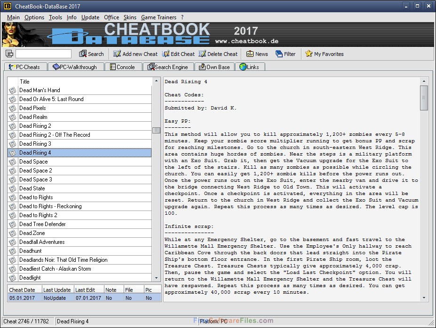Click the game list scroll down arrow
436x328 pixels.
coord(156,278)
